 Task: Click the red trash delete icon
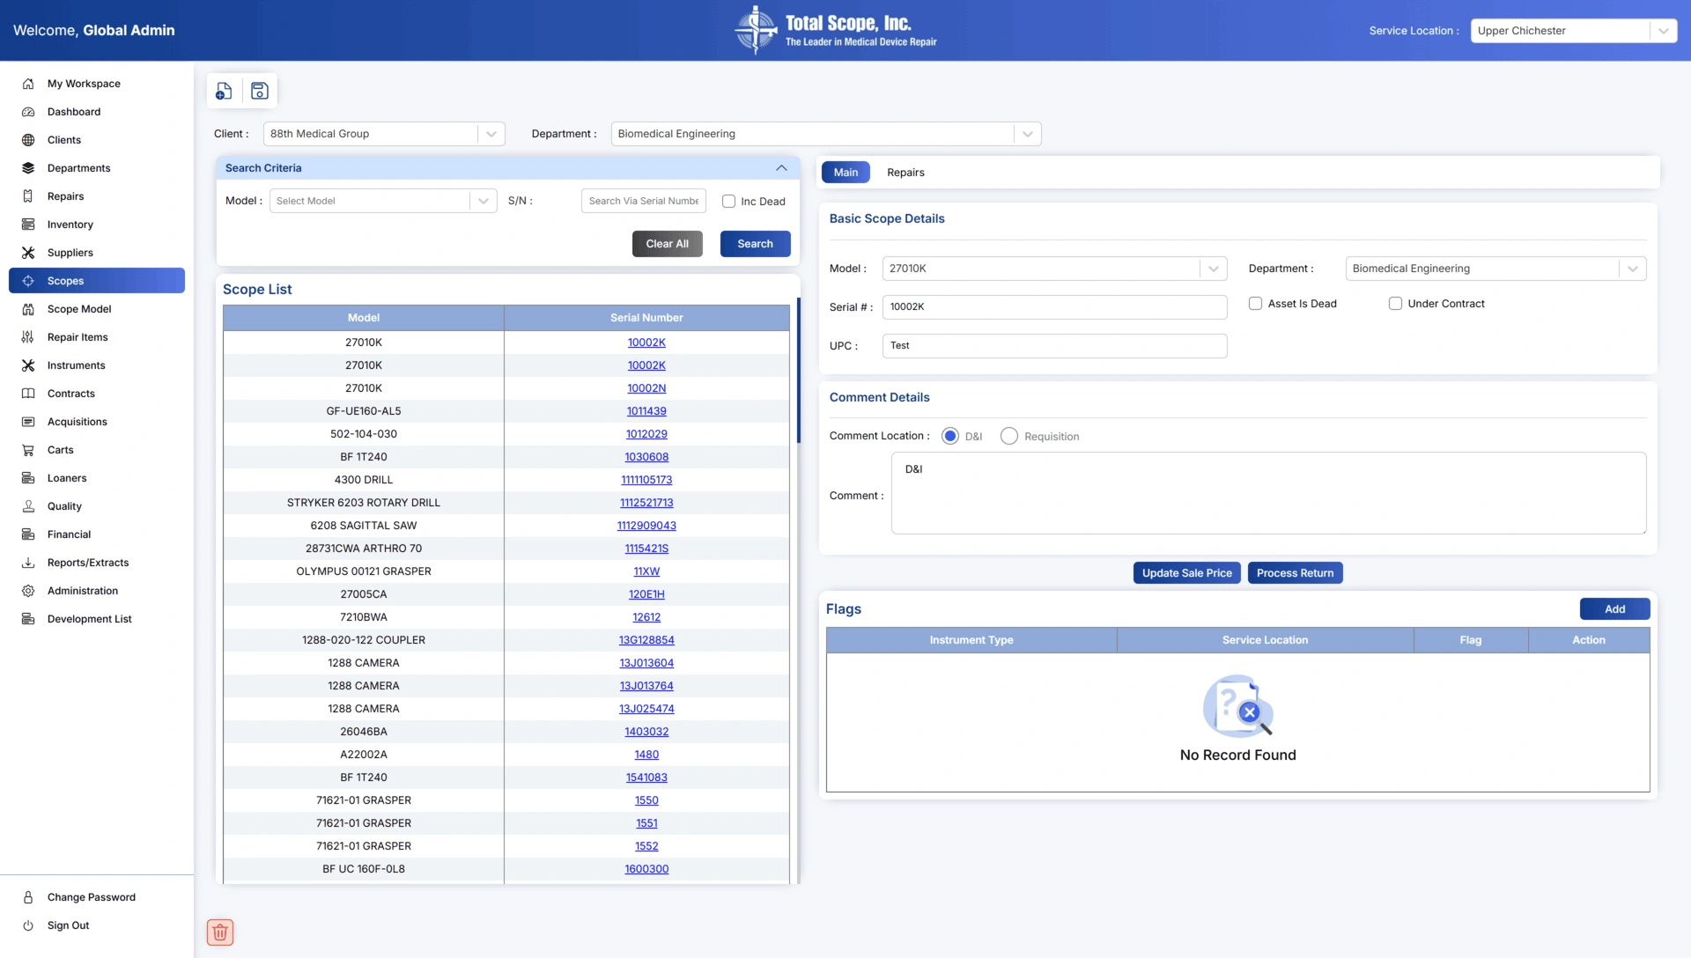220,932
